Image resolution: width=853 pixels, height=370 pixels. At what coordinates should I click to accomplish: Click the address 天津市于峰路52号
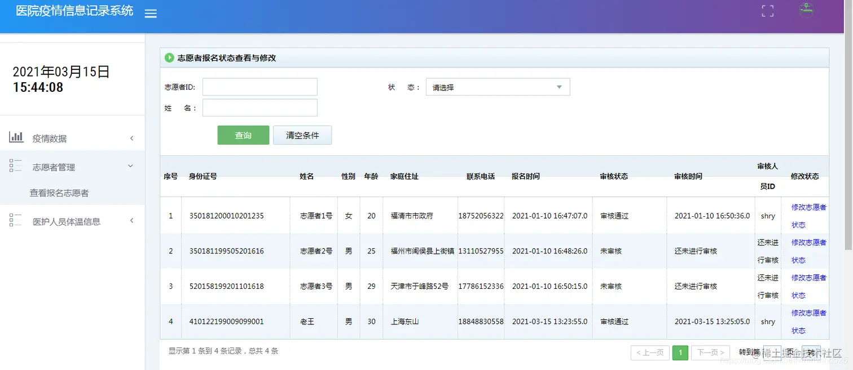(419, 286)
